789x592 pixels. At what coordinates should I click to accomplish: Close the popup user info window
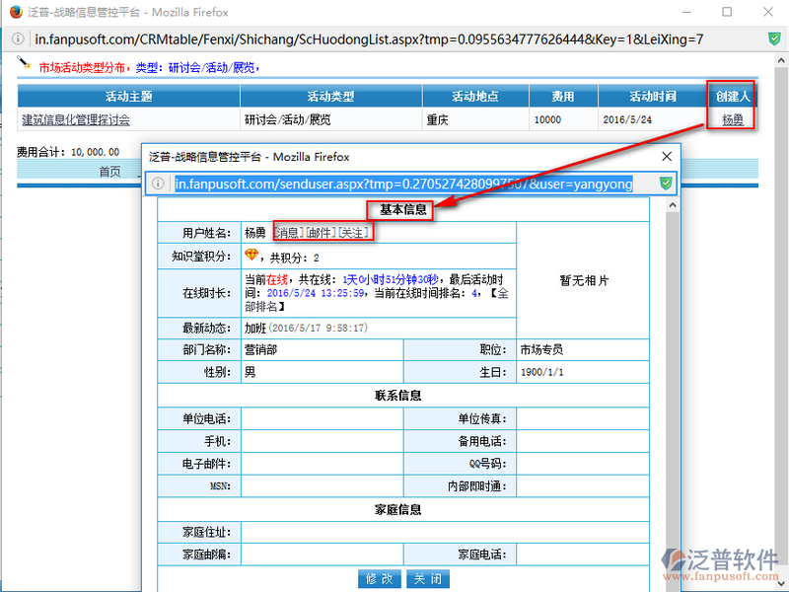click(667, 157)
